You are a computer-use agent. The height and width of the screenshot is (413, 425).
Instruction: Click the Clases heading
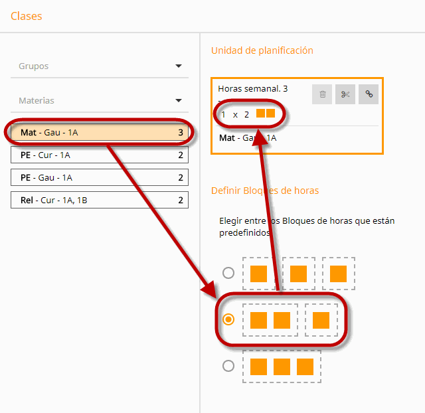pos(27,16)
